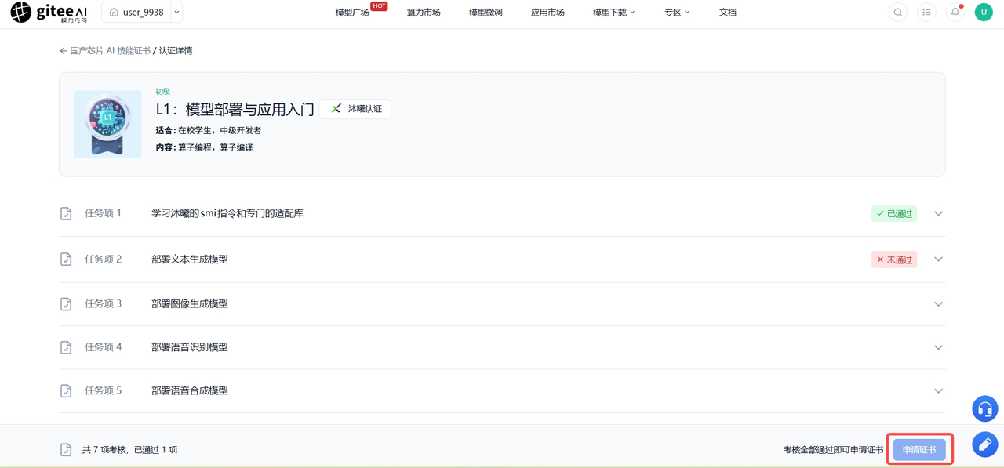Click the green U user avatar
This screenshot has height=468, width=1004.
click(984, 13)
